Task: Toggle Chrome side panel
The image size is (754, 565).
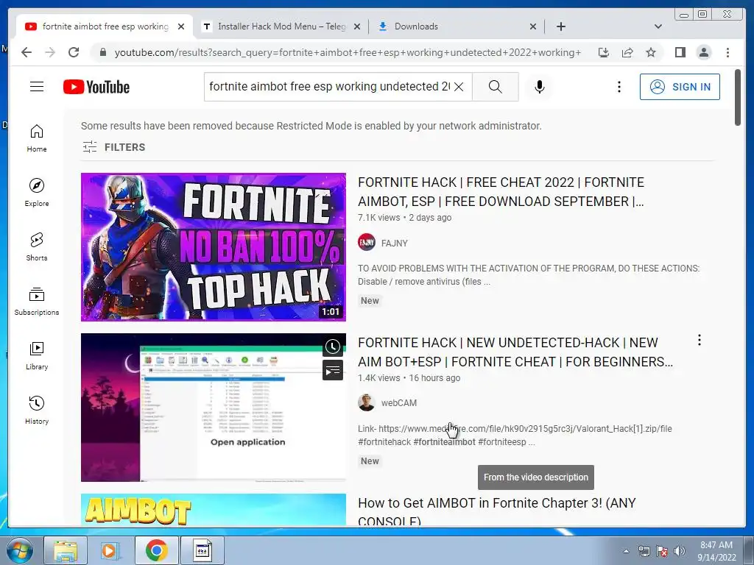Action: click(x=680, y=52)
